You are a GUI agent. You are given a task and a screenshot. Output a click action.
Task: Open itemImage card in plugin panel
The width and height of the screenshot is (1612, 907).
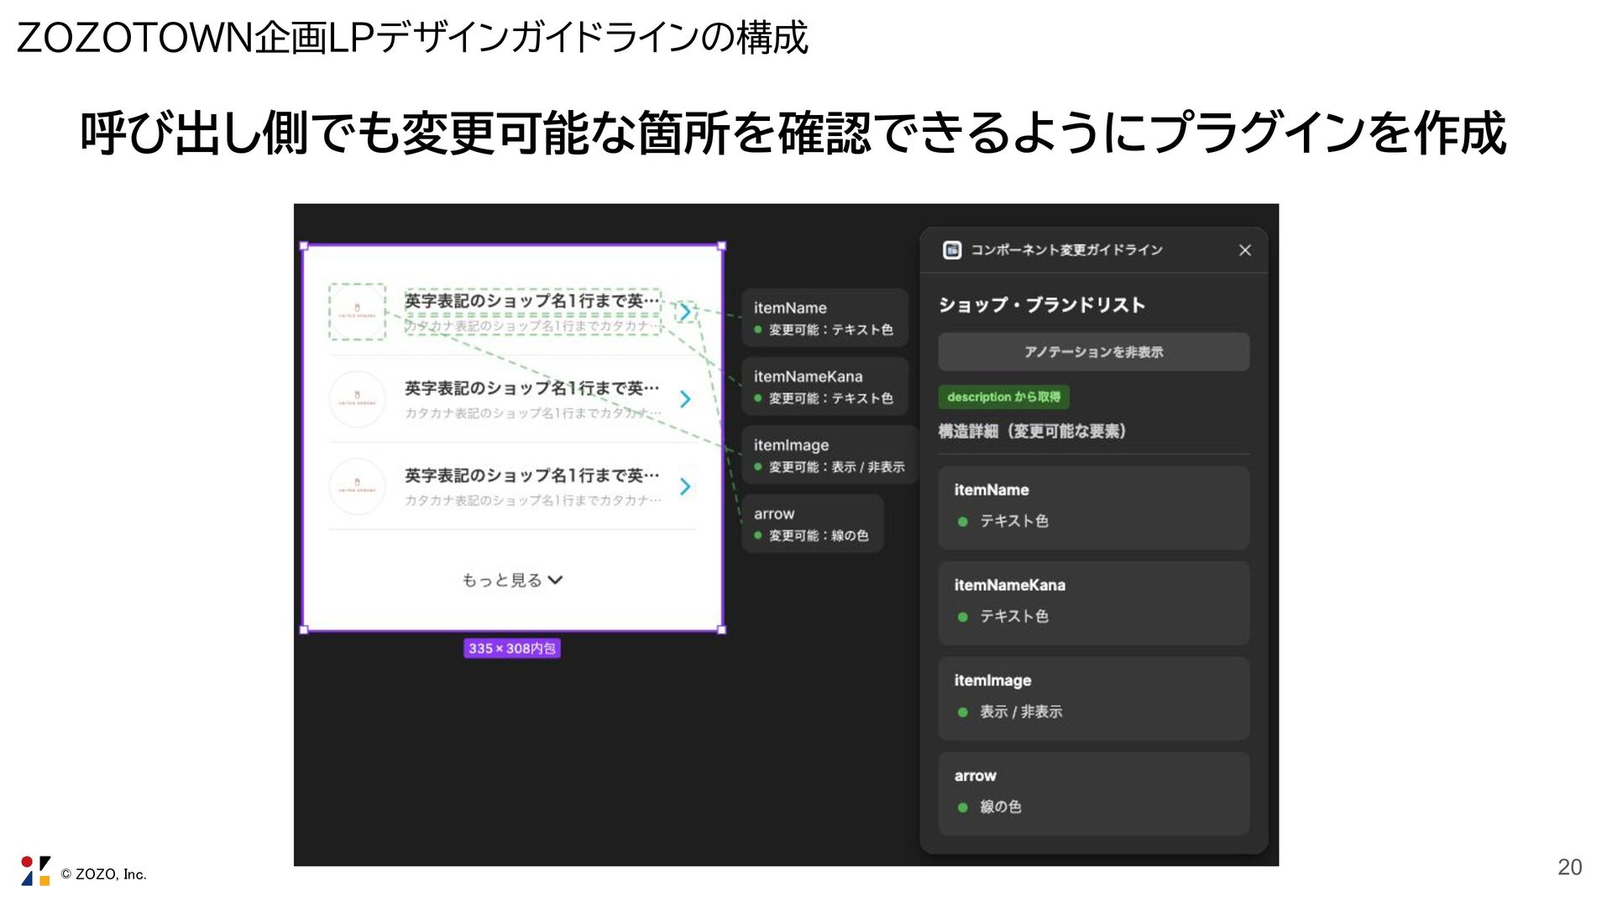tap(1093, 698)
